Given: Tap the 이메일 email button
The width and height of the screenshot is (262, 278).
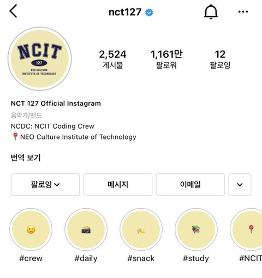Looking at the screenshot, I should (x=190, y=185).
